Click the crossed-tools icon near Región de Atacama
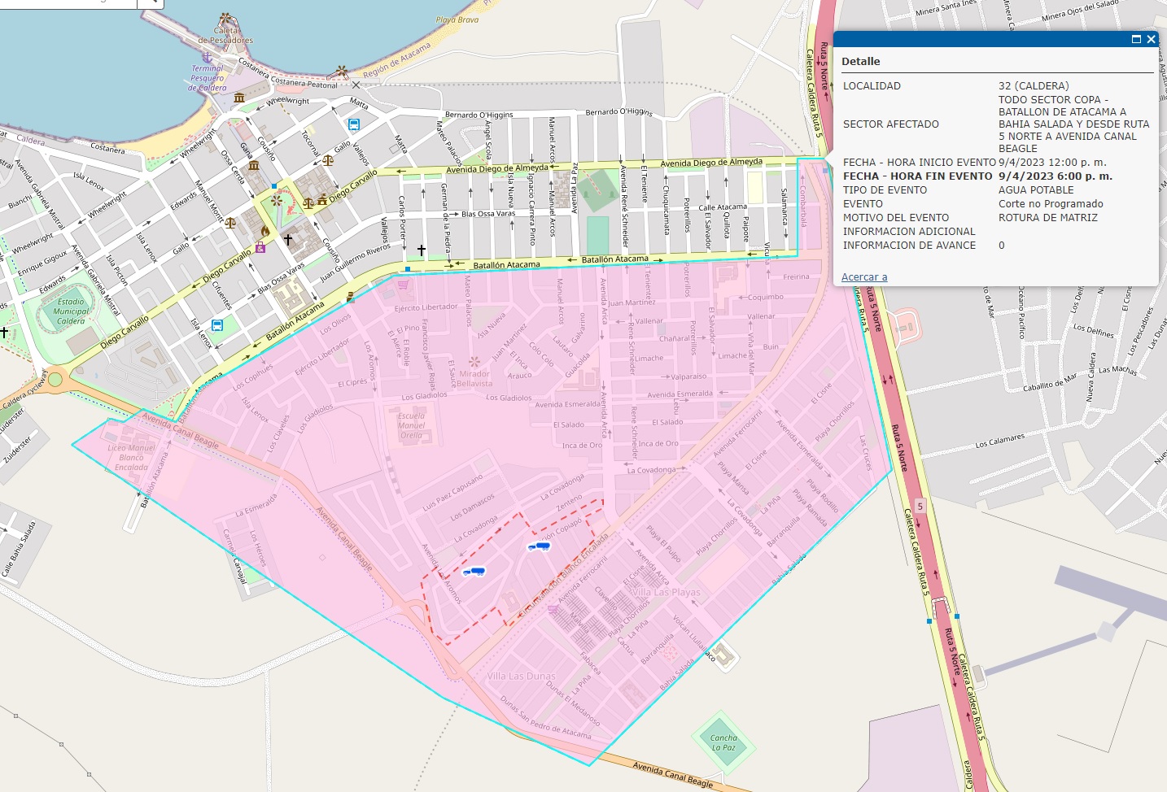This screenshot has width=1167, height=792. point(356,85)
